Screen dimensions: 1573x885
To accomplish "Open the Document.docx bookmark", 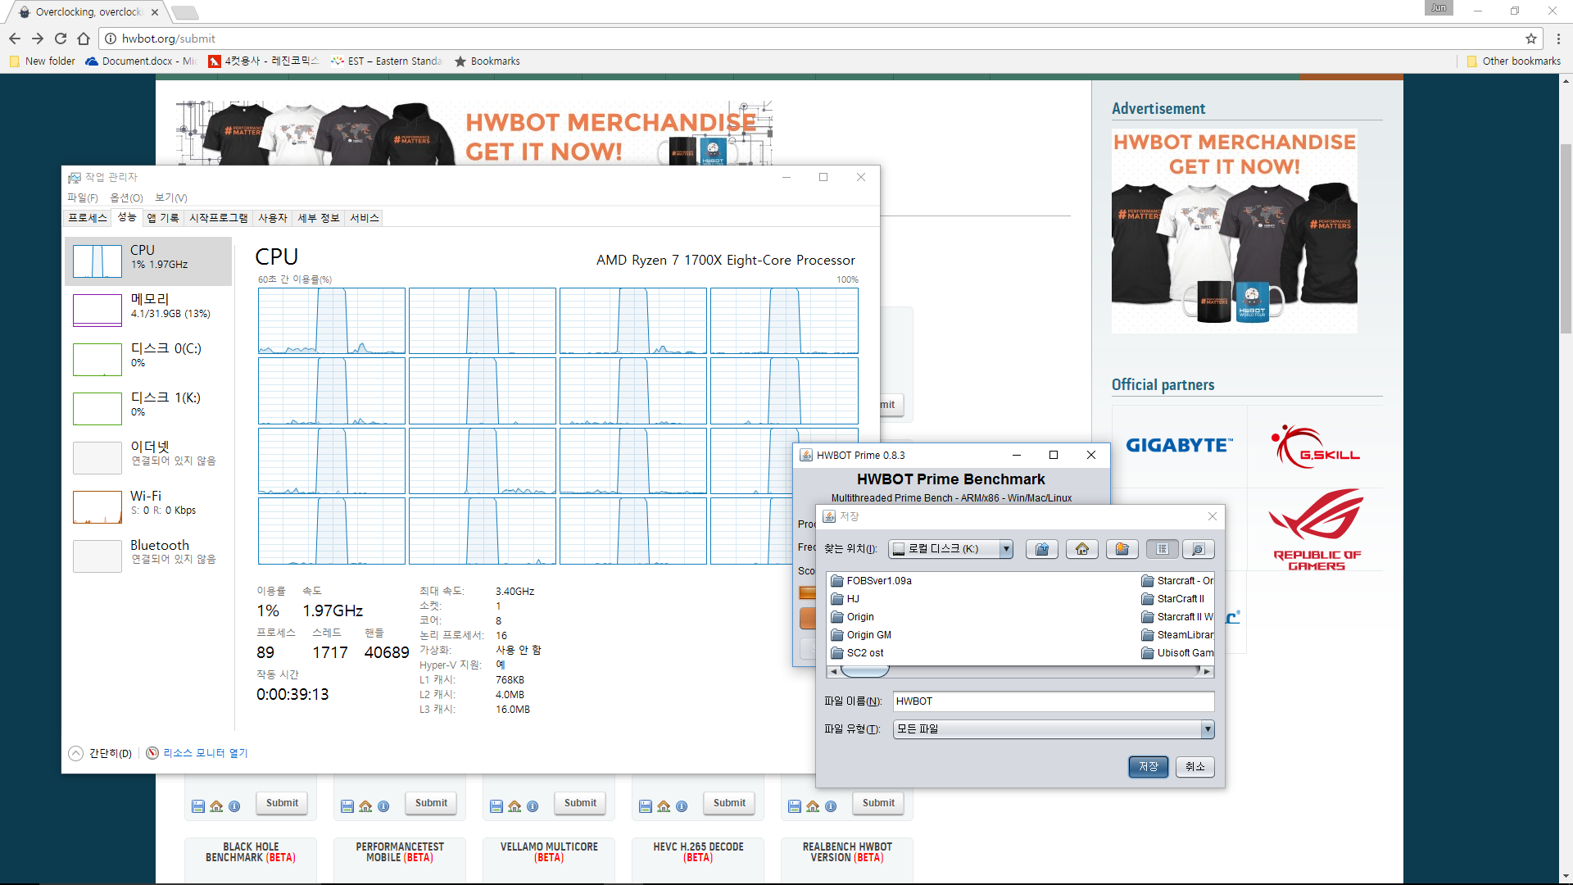I will tap(141, 61).
